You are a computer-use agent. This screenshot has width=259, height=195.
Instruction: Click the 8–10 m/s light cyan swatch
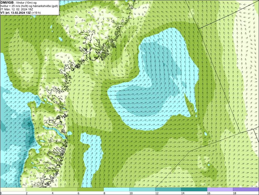click(x=117, y=189)
